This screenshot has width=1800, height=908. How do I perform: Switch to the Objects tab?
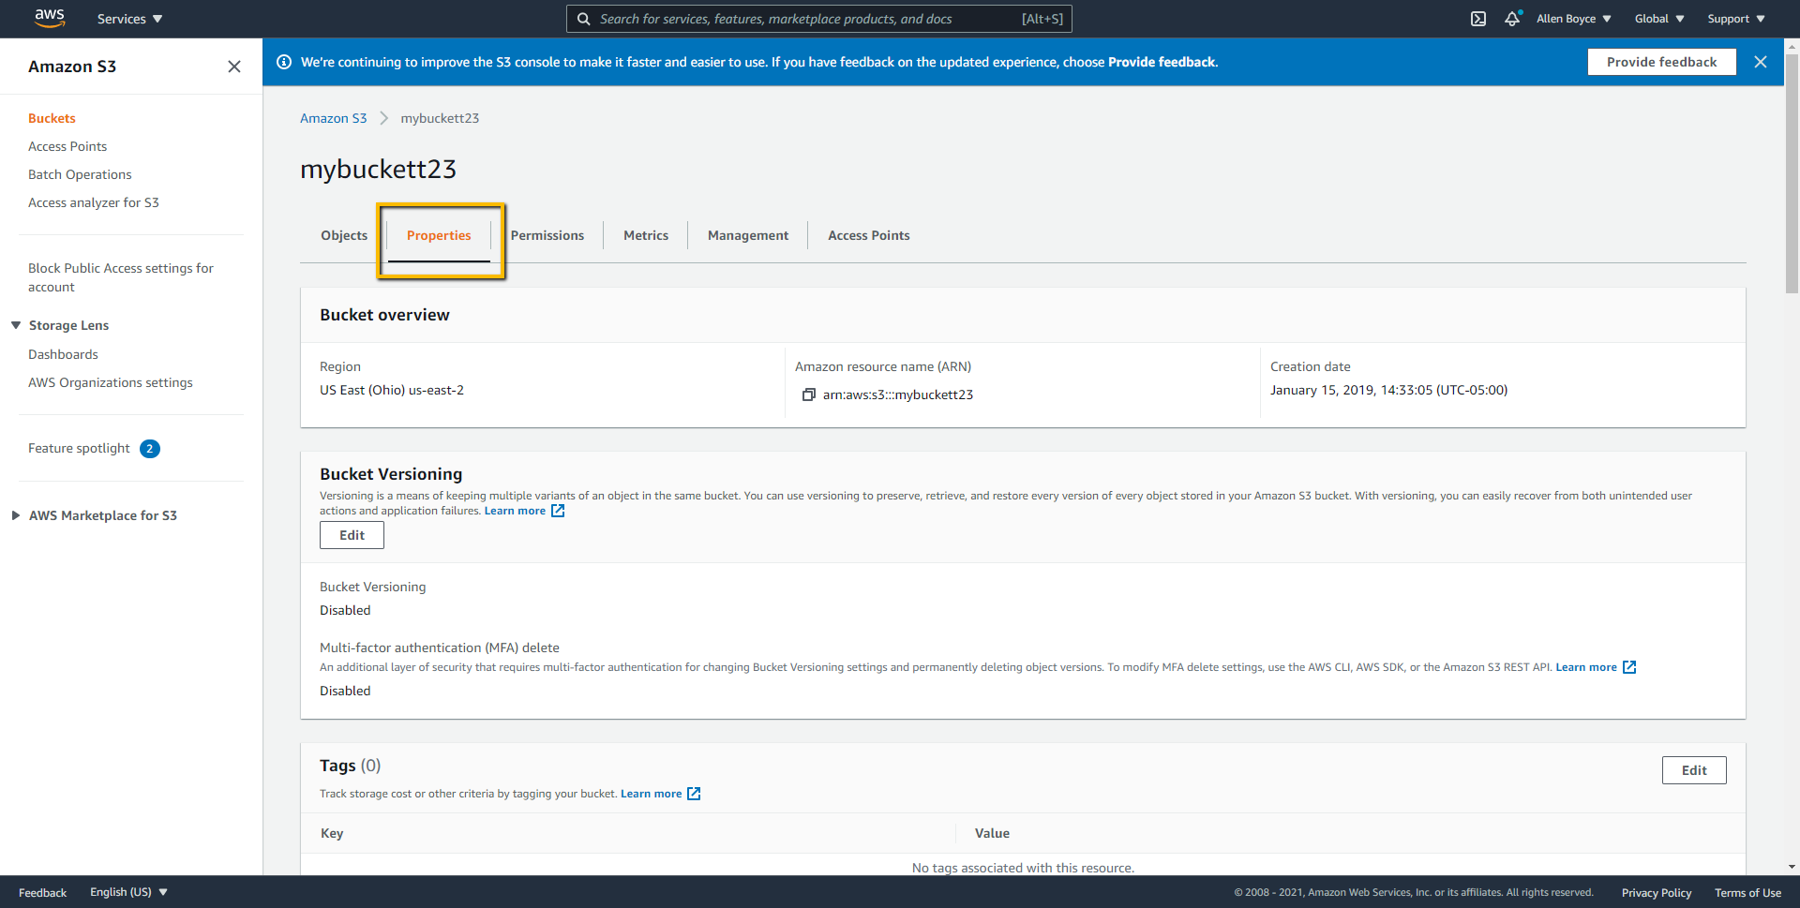[344, 235]
